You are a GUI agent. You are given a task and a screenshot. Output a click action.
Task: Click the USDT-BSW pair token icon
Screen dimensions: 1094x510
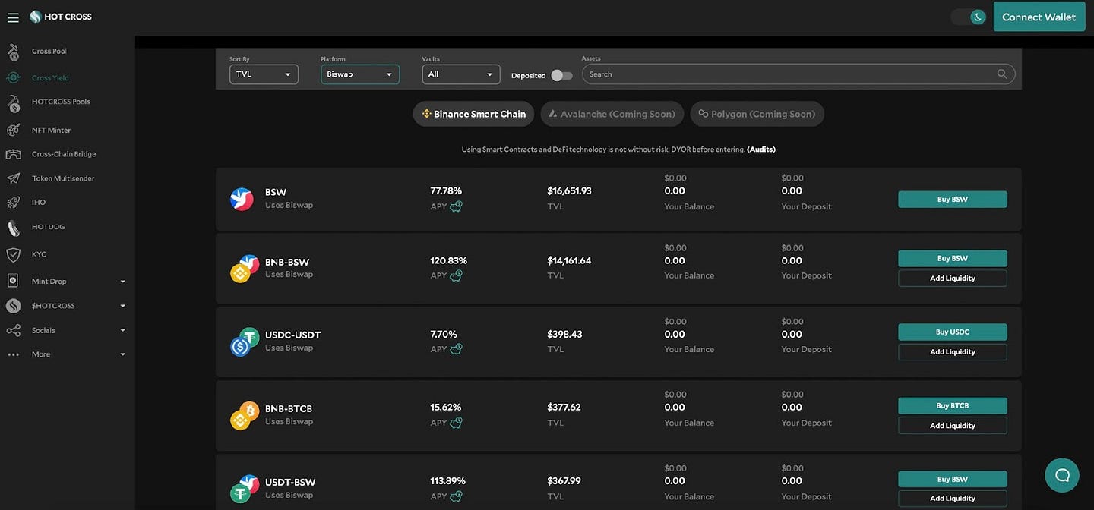[x=245, y=490]
